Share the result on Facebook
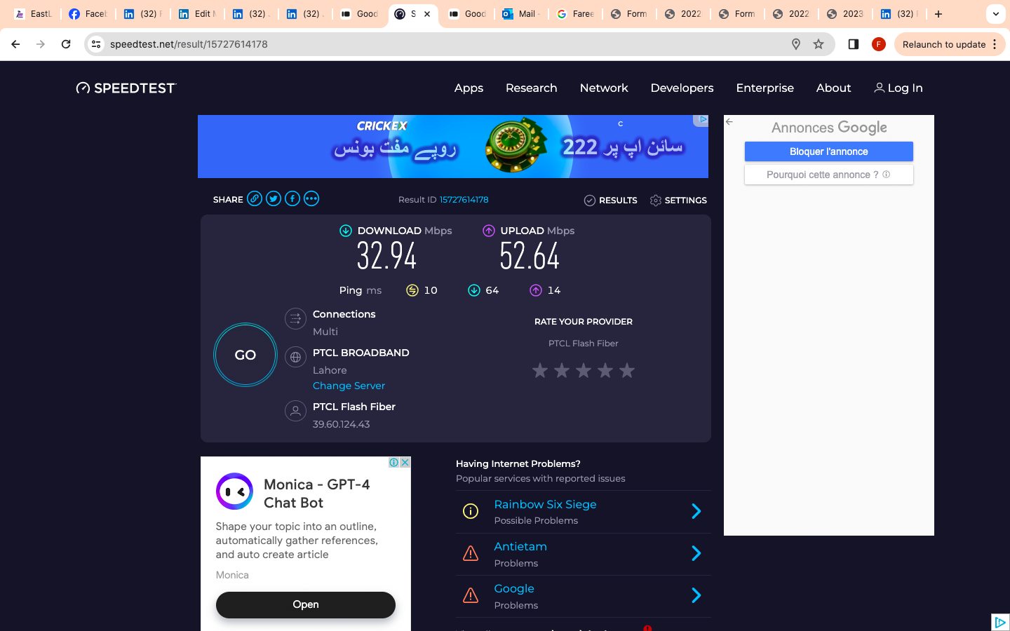This screenshot has width=1010, height=631. coord(292,199)
